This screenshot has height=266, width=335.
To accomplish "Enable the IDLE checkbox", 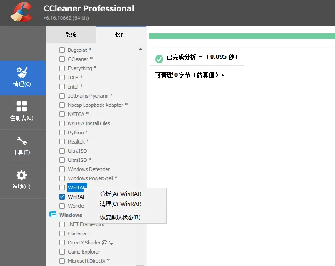I will click(x=62, y=78).
